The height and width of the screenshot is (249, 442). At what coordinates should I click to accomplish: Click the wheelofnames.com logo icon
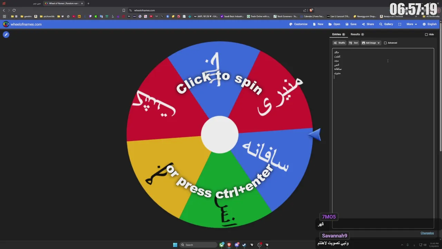click(6, 24)
